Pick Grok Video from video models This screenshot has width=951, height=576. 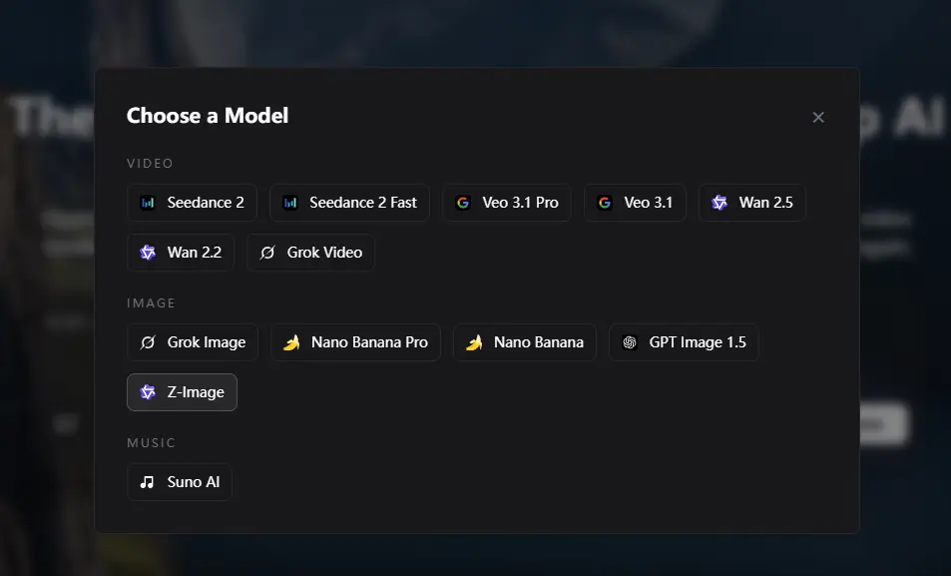310,253
